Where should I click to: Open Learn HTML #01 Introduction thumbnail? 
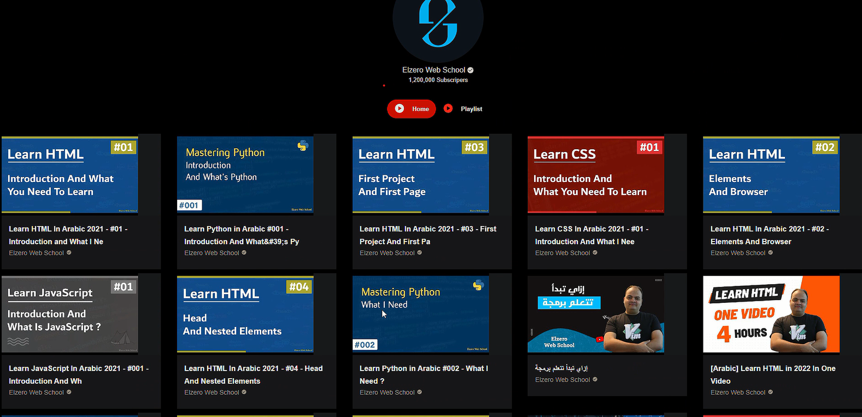pyautogui.click(x=70, y=174)
